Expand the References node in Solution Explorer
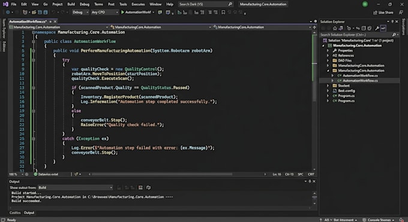The width and height of the screenshot is (408, 222). pyautogui.click(x=328, y=55)
